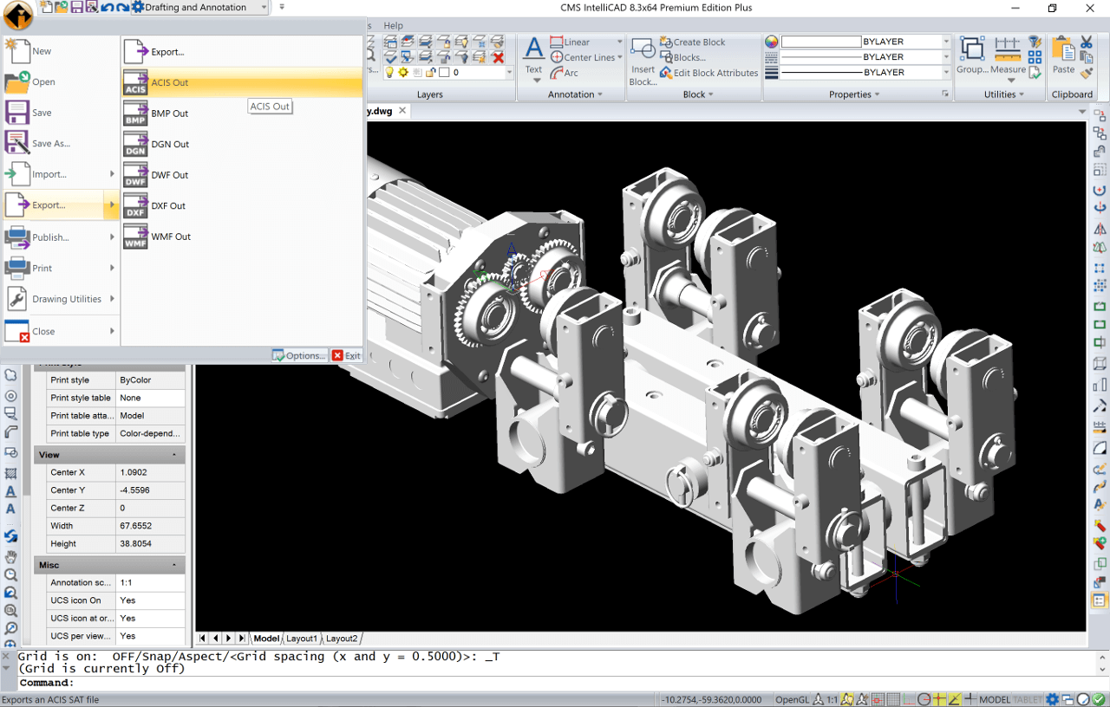Click the Save icon in quick access toolbar
The width and height of the screenshot is (1110, 707).
(77, 7)
